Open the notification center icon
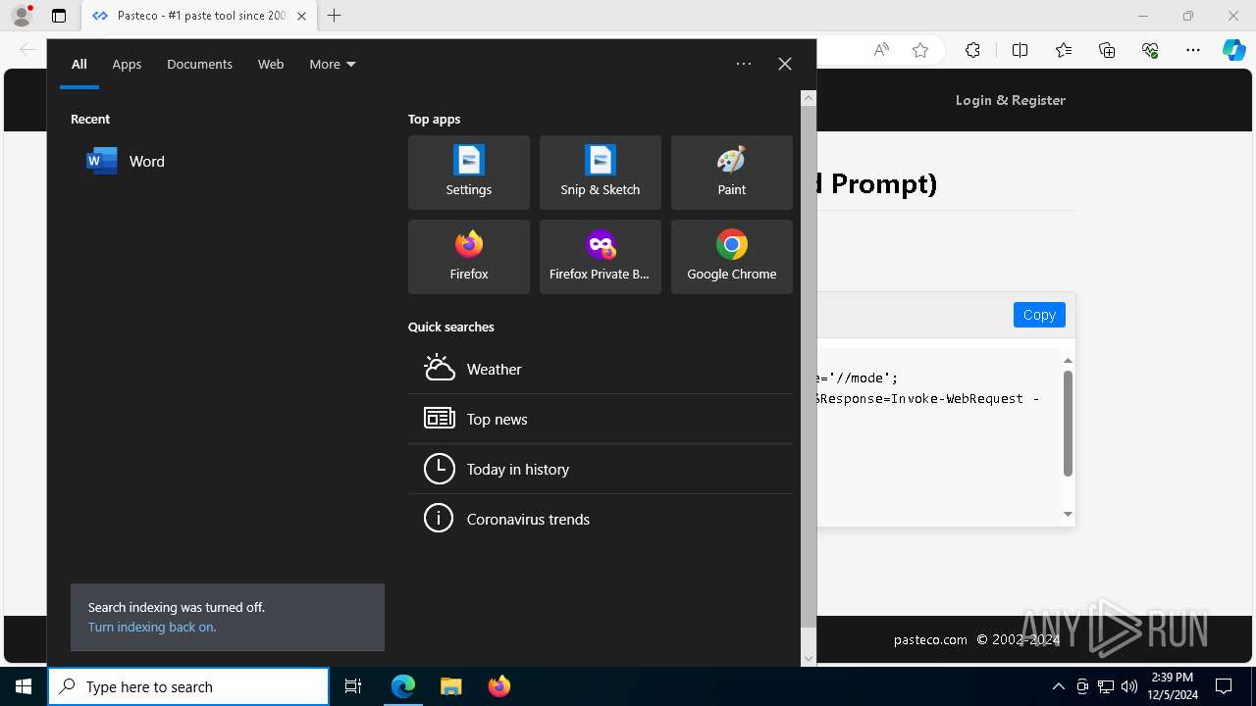The width and height of the screenshot is (1256, 706). [1224, 686]
